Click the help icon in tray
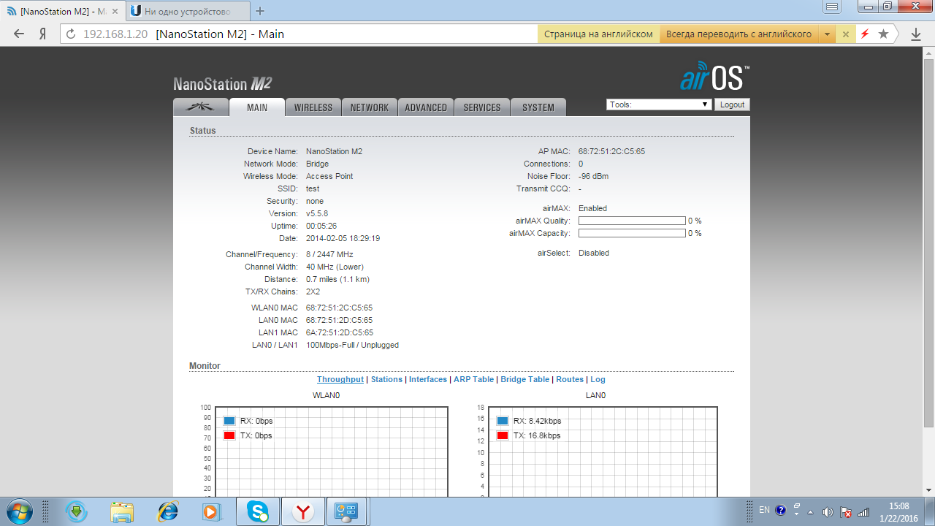 click(781, 511)
